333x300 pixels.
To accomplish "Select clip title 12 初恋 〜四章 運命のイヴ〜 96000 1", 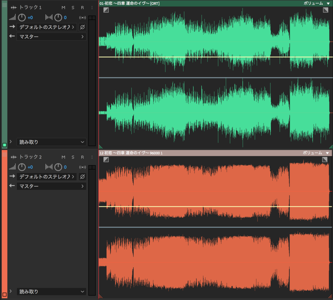I will (x=131, y=153).
